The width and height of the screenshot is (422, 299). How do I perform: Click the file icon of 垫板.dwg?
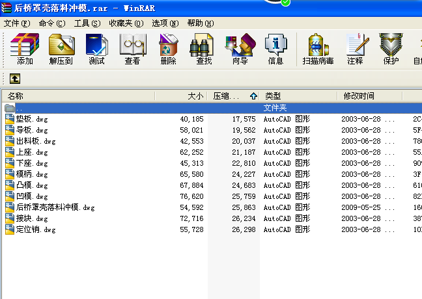[10, 119]
